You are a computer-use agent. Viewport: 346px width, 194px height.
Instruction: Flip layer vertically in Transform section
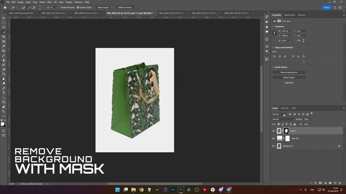[304, 41]
